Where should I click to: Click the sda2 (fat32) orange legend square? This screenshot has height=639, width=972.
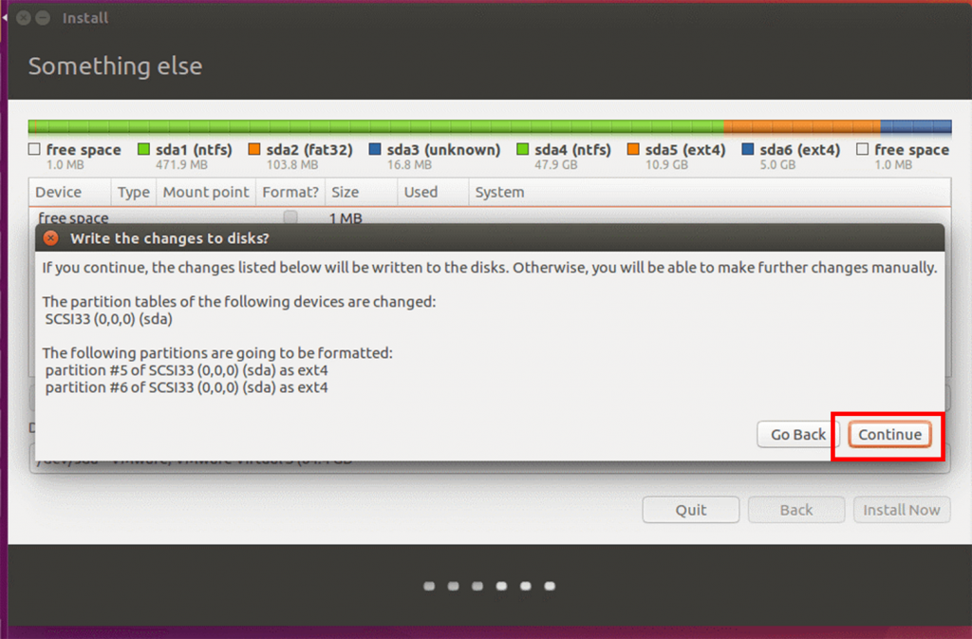(x=254, y=149)
